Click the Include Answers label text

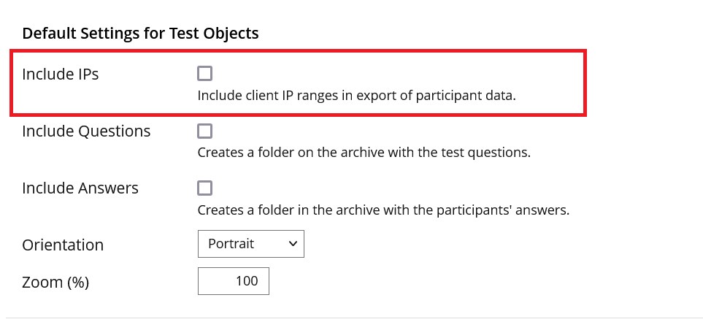[x=80, y=188]
